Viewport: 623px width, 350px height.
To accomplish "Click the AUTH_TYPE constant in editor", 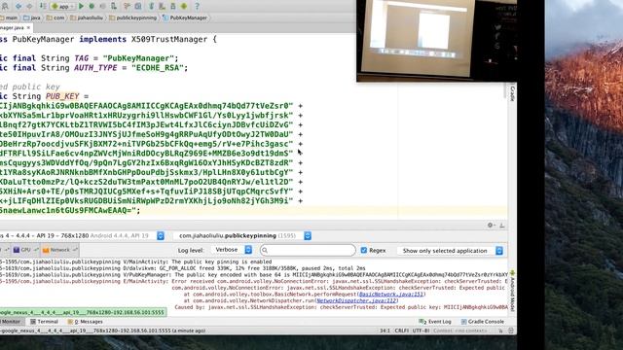I will point(95,68).
